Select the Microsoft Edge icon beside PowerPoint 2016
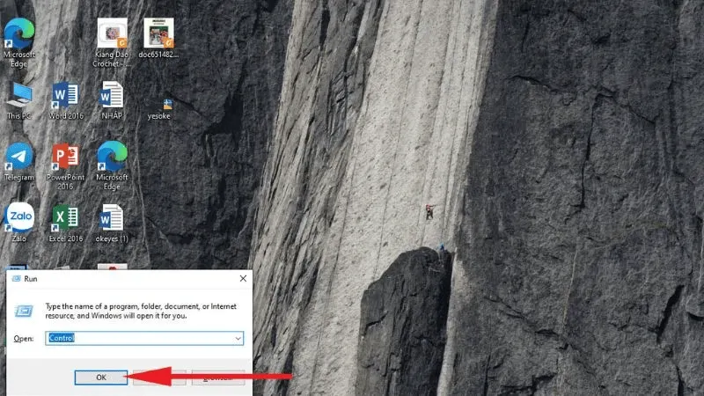 pos(112,158)
